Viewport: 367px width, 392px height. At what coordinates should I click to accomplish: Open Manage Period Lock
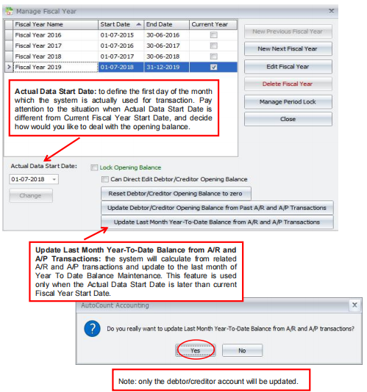(288, 102)
